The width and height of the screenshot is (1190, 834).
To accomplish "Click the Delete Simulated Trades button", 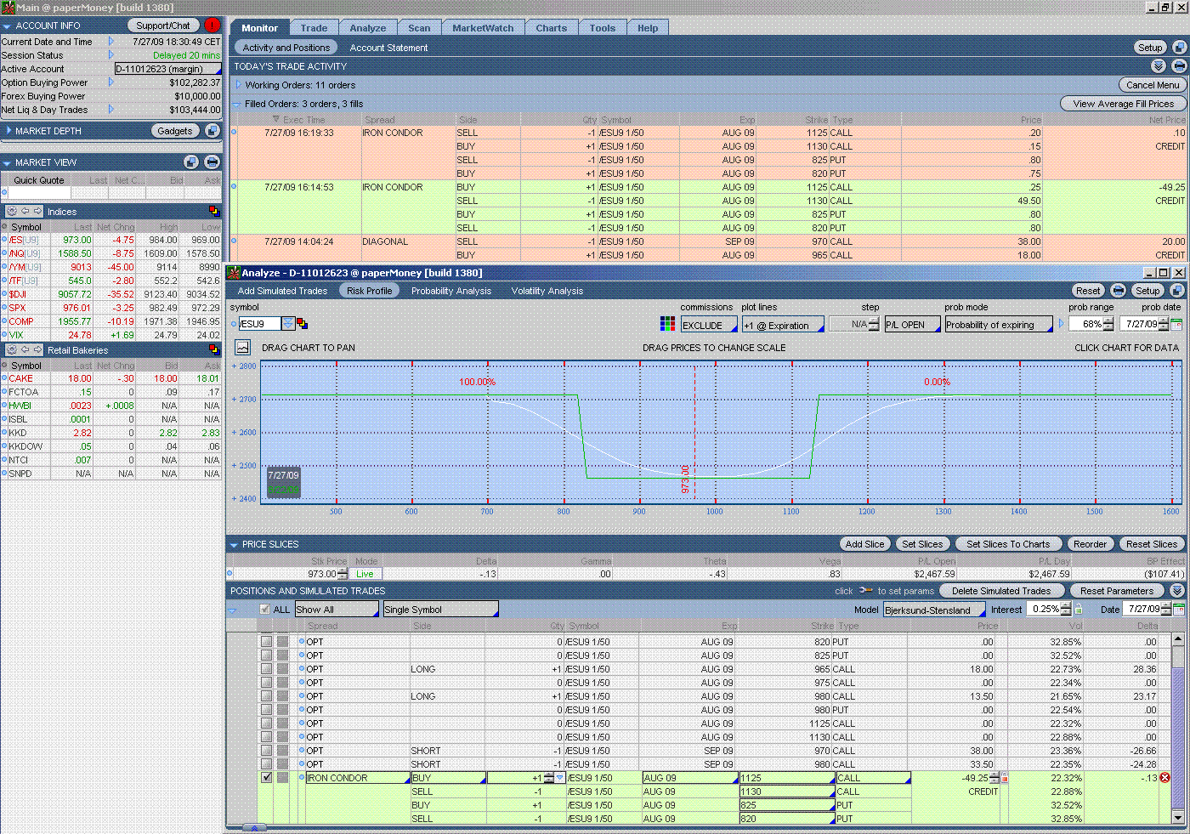I will tap(1000, 591).
